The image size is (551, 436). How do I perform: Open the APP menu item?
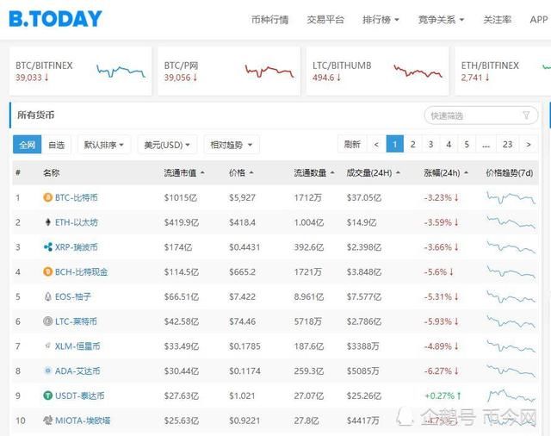point(539,20)
